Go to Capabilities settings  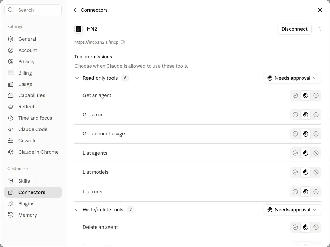[33, 95]
